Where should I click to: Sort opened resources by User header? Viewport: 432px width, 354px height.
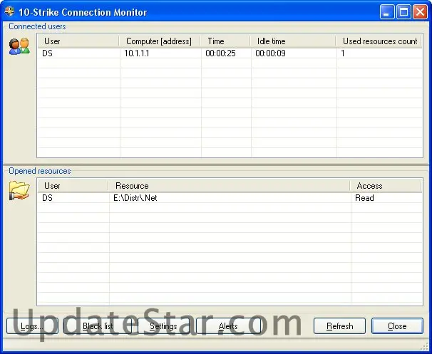(x=73, y=186)
